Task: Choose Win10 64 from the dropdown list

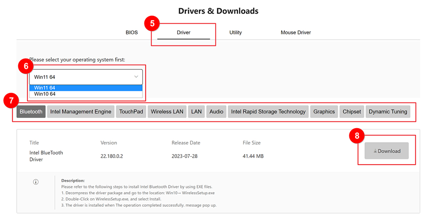Action: point(86,94)
